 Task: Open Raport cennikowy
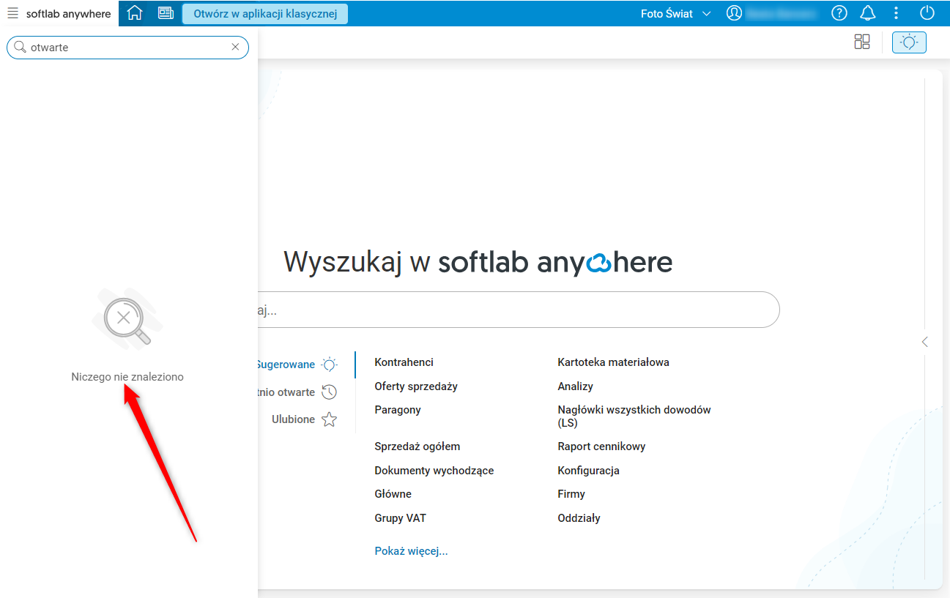coord(601,446)
